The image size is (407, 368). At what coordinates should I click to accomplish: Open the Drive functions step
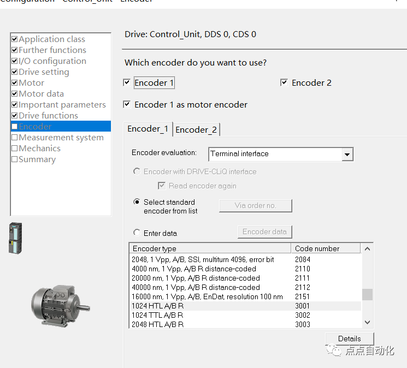point(48,115)
